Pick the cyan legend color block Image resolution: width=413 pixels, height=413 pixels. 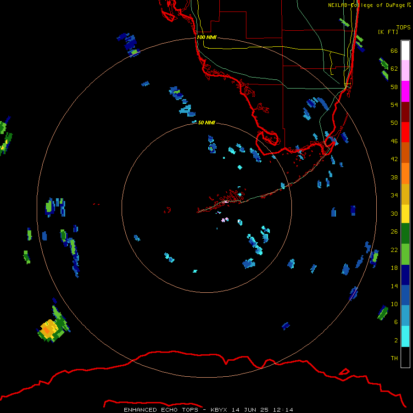pyautogui.click(x=405, y=336)
